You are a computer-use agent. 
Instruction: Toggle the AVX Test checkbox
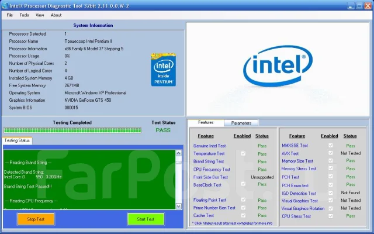331,153
